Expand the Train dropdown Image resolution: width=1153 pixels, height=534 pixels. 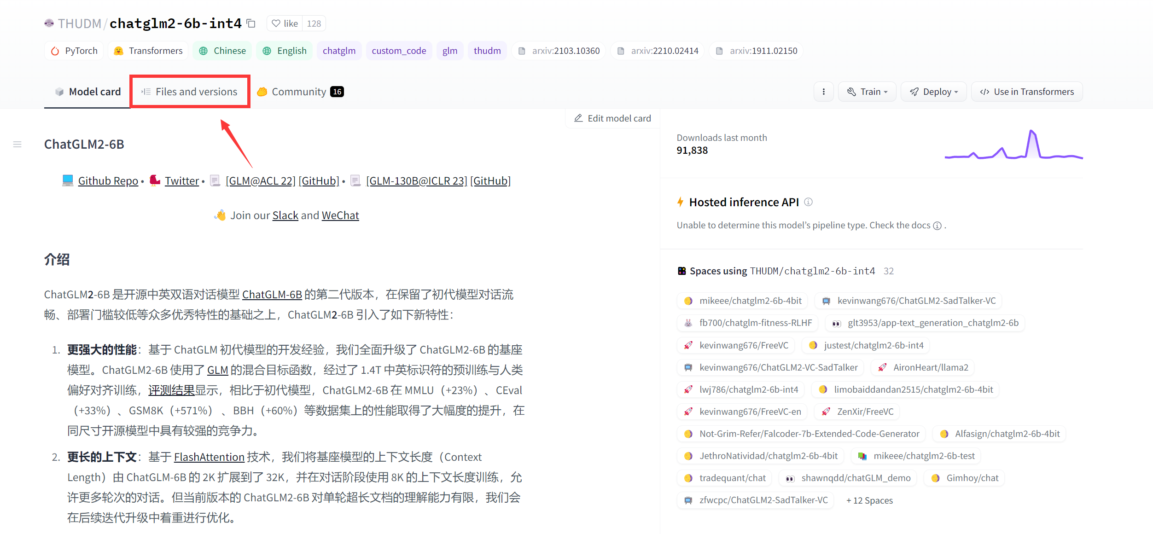click(x=867, y=92)
